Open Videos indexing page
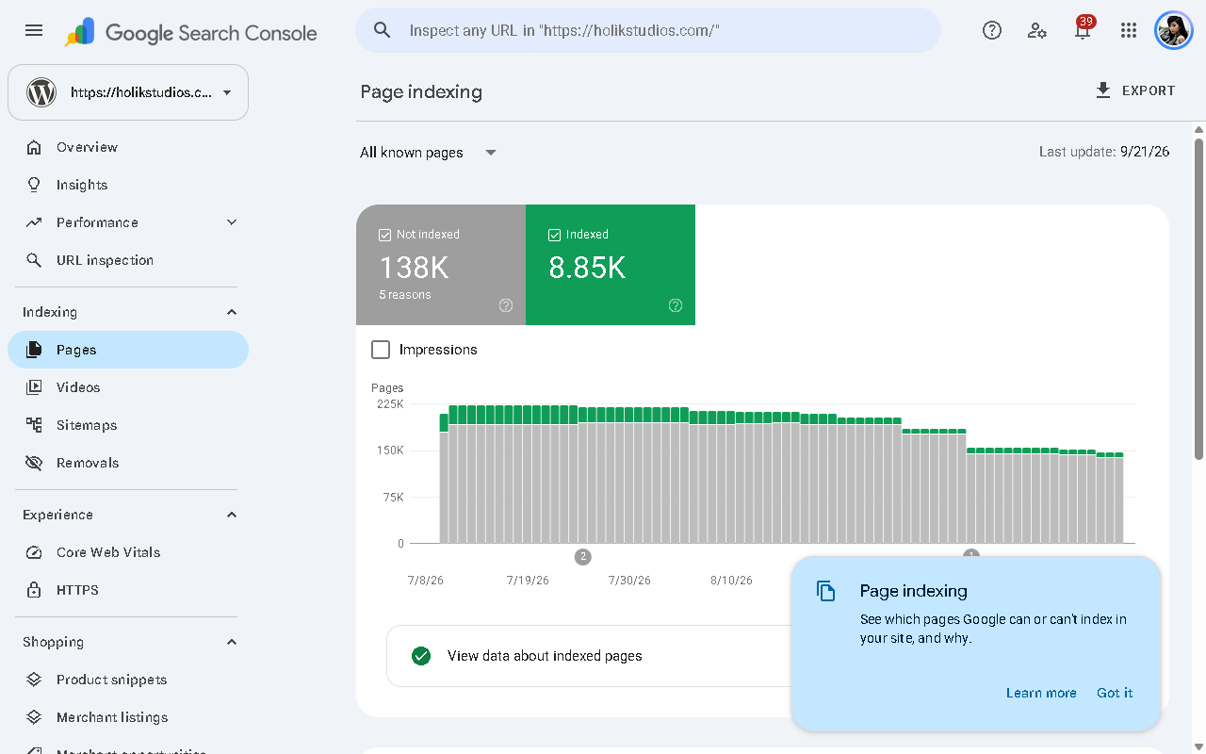Screen dimensions: 1206x754 click(128, 387)
